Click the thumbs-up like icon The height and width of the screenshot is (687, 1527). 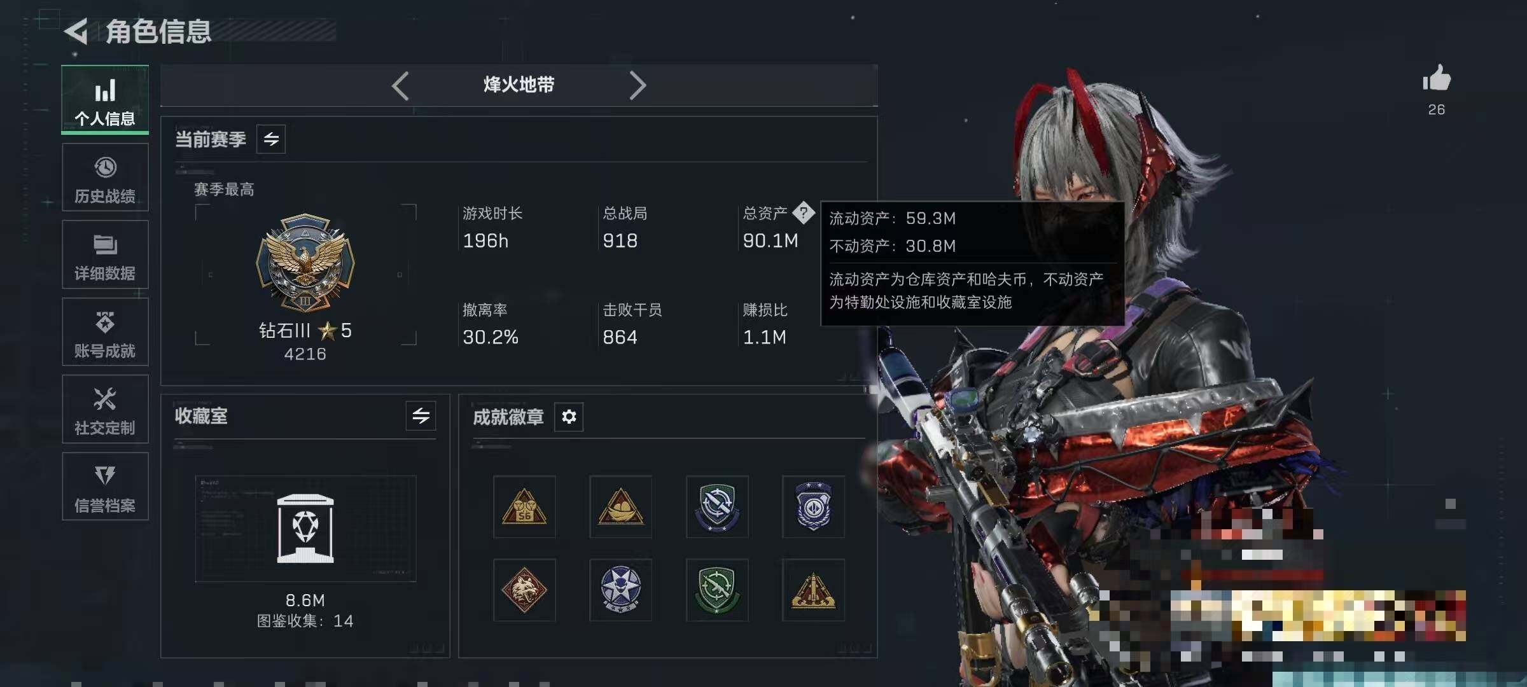1437,79
